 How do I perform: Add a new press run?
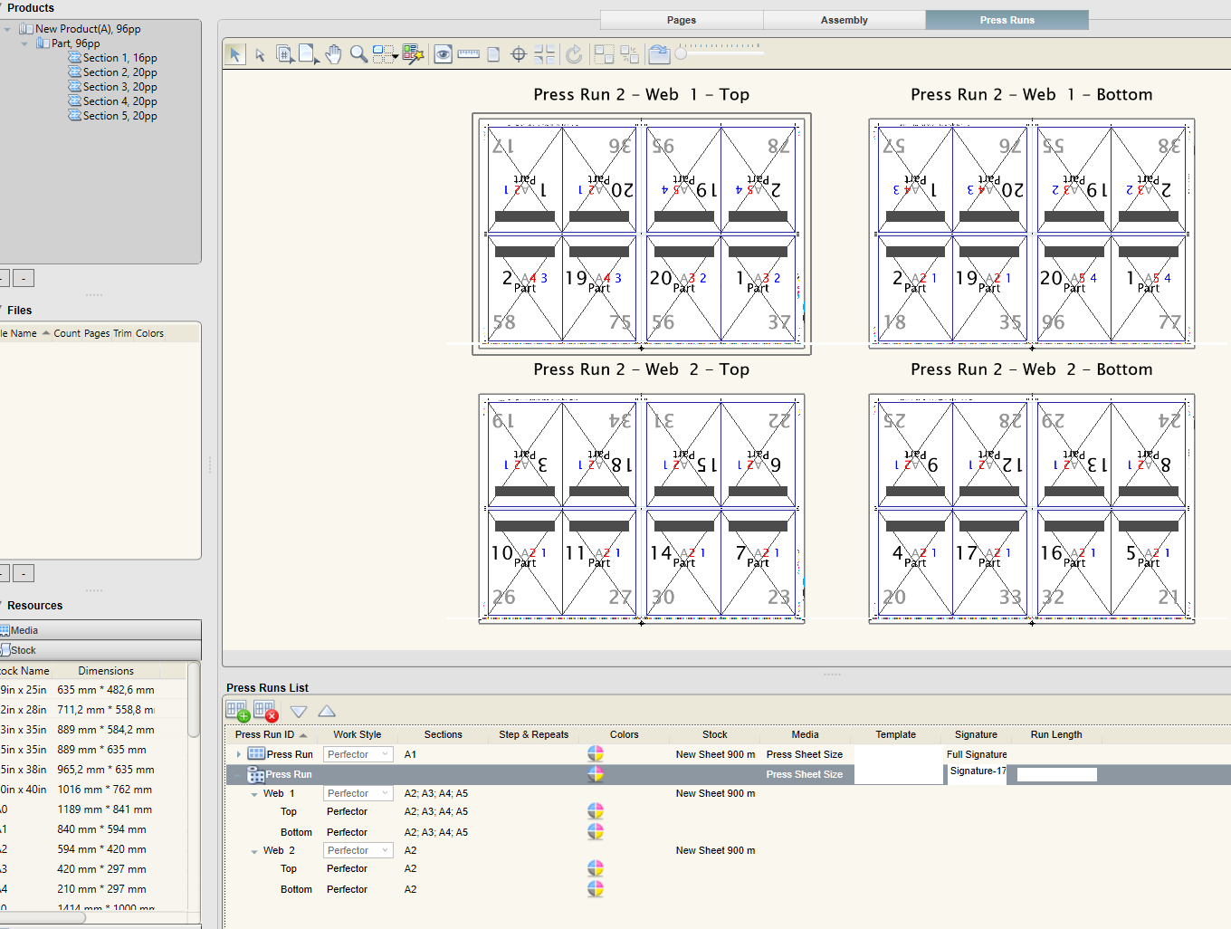click(x=238, y=711)
